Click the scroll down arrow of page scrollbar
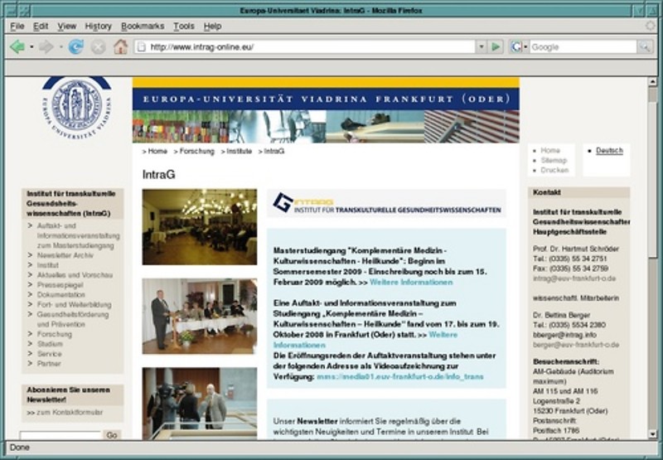This screenshot has height=460, width=663. [652, 434]
